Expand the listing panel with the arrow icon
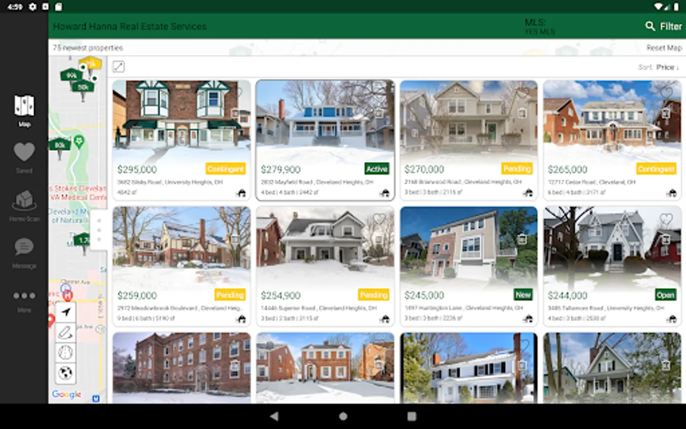686x429 pixels. coord(119,67)
